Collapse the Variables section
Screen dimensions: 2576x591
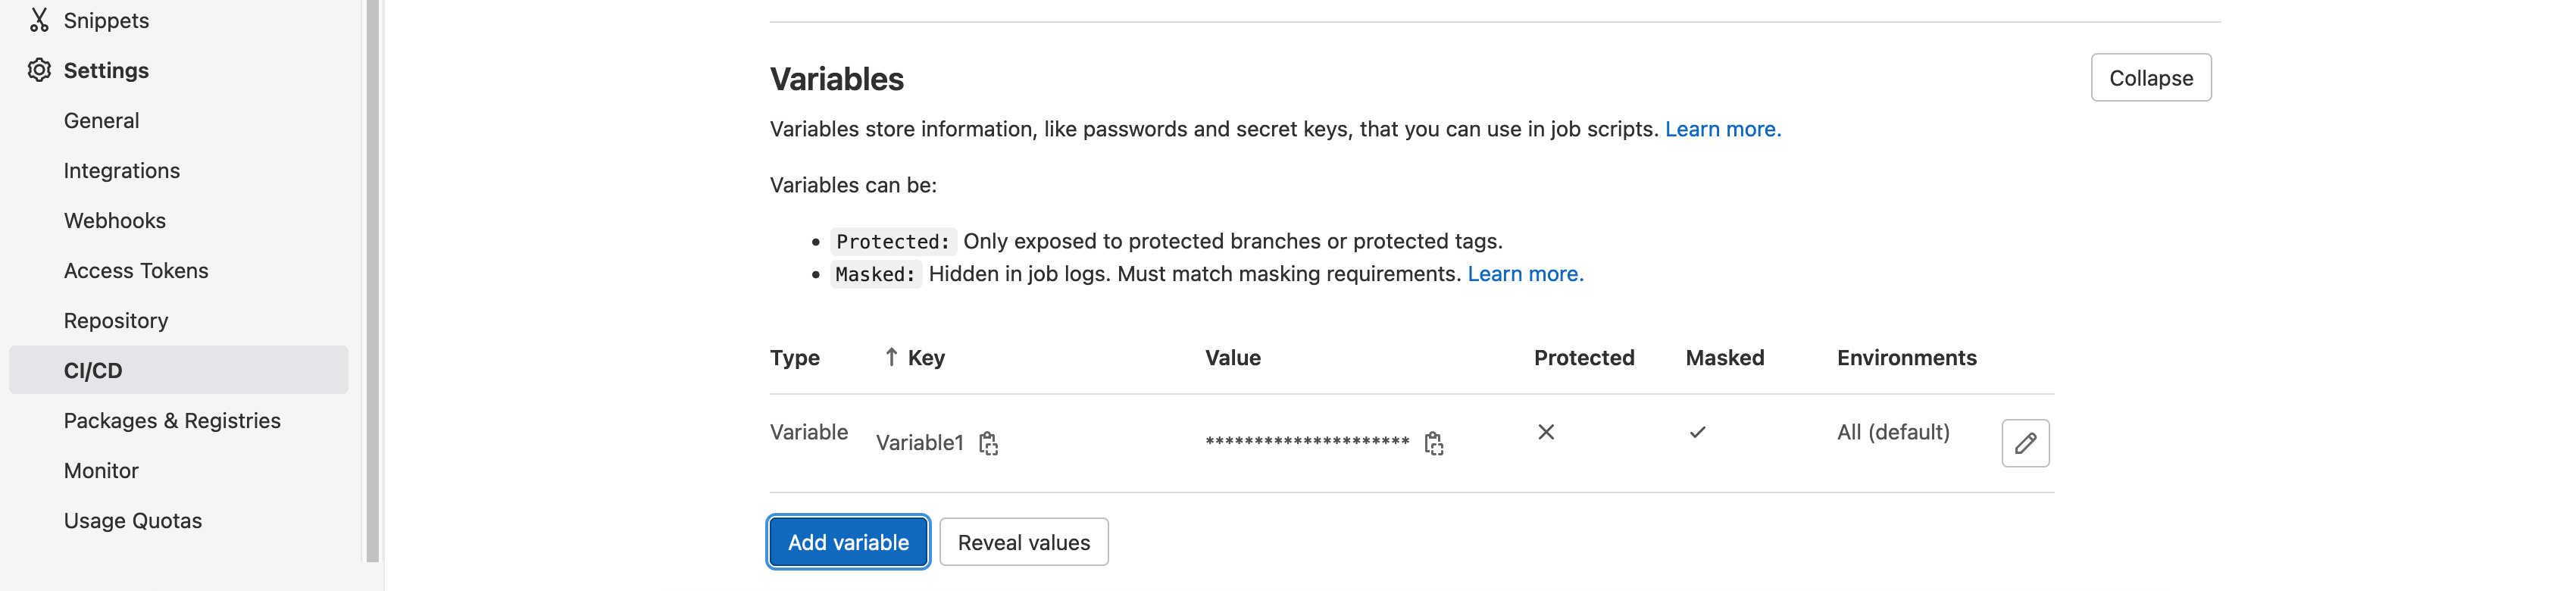pos(2150,78)
